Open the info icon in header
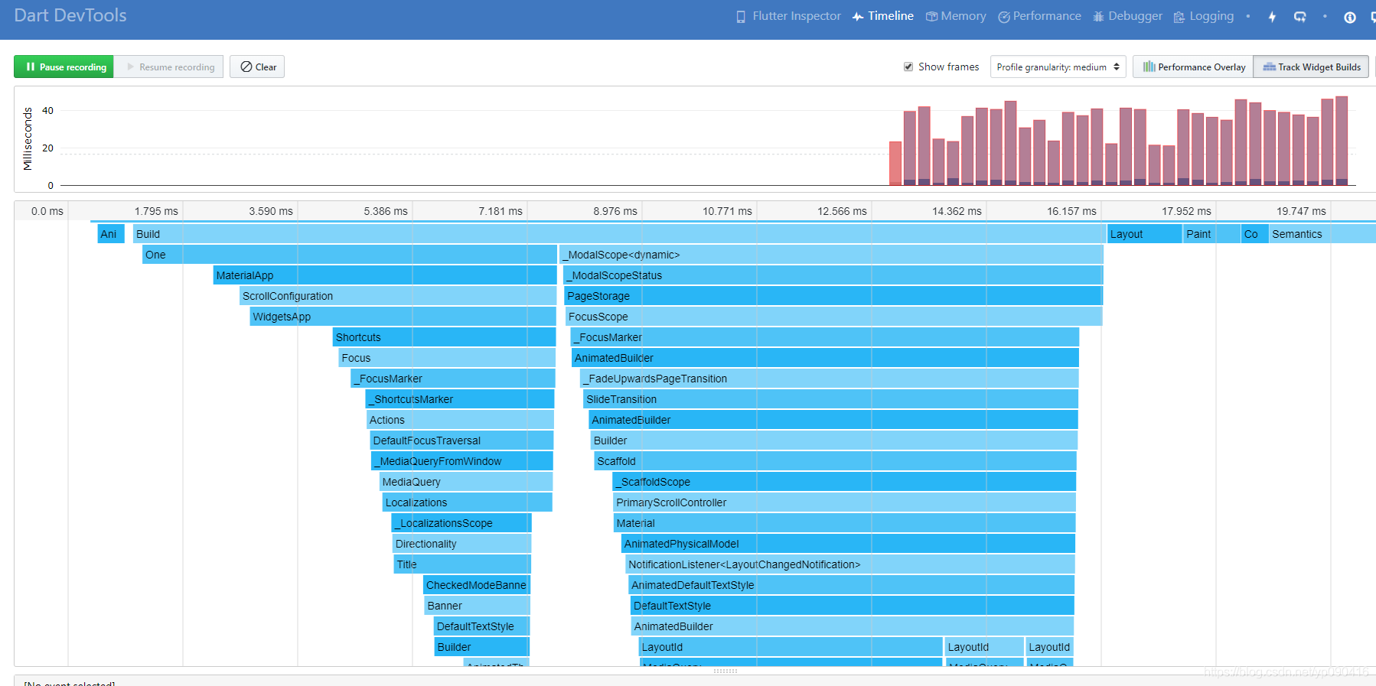This screenshot has width=1376, height=686. coord(1350,17)
